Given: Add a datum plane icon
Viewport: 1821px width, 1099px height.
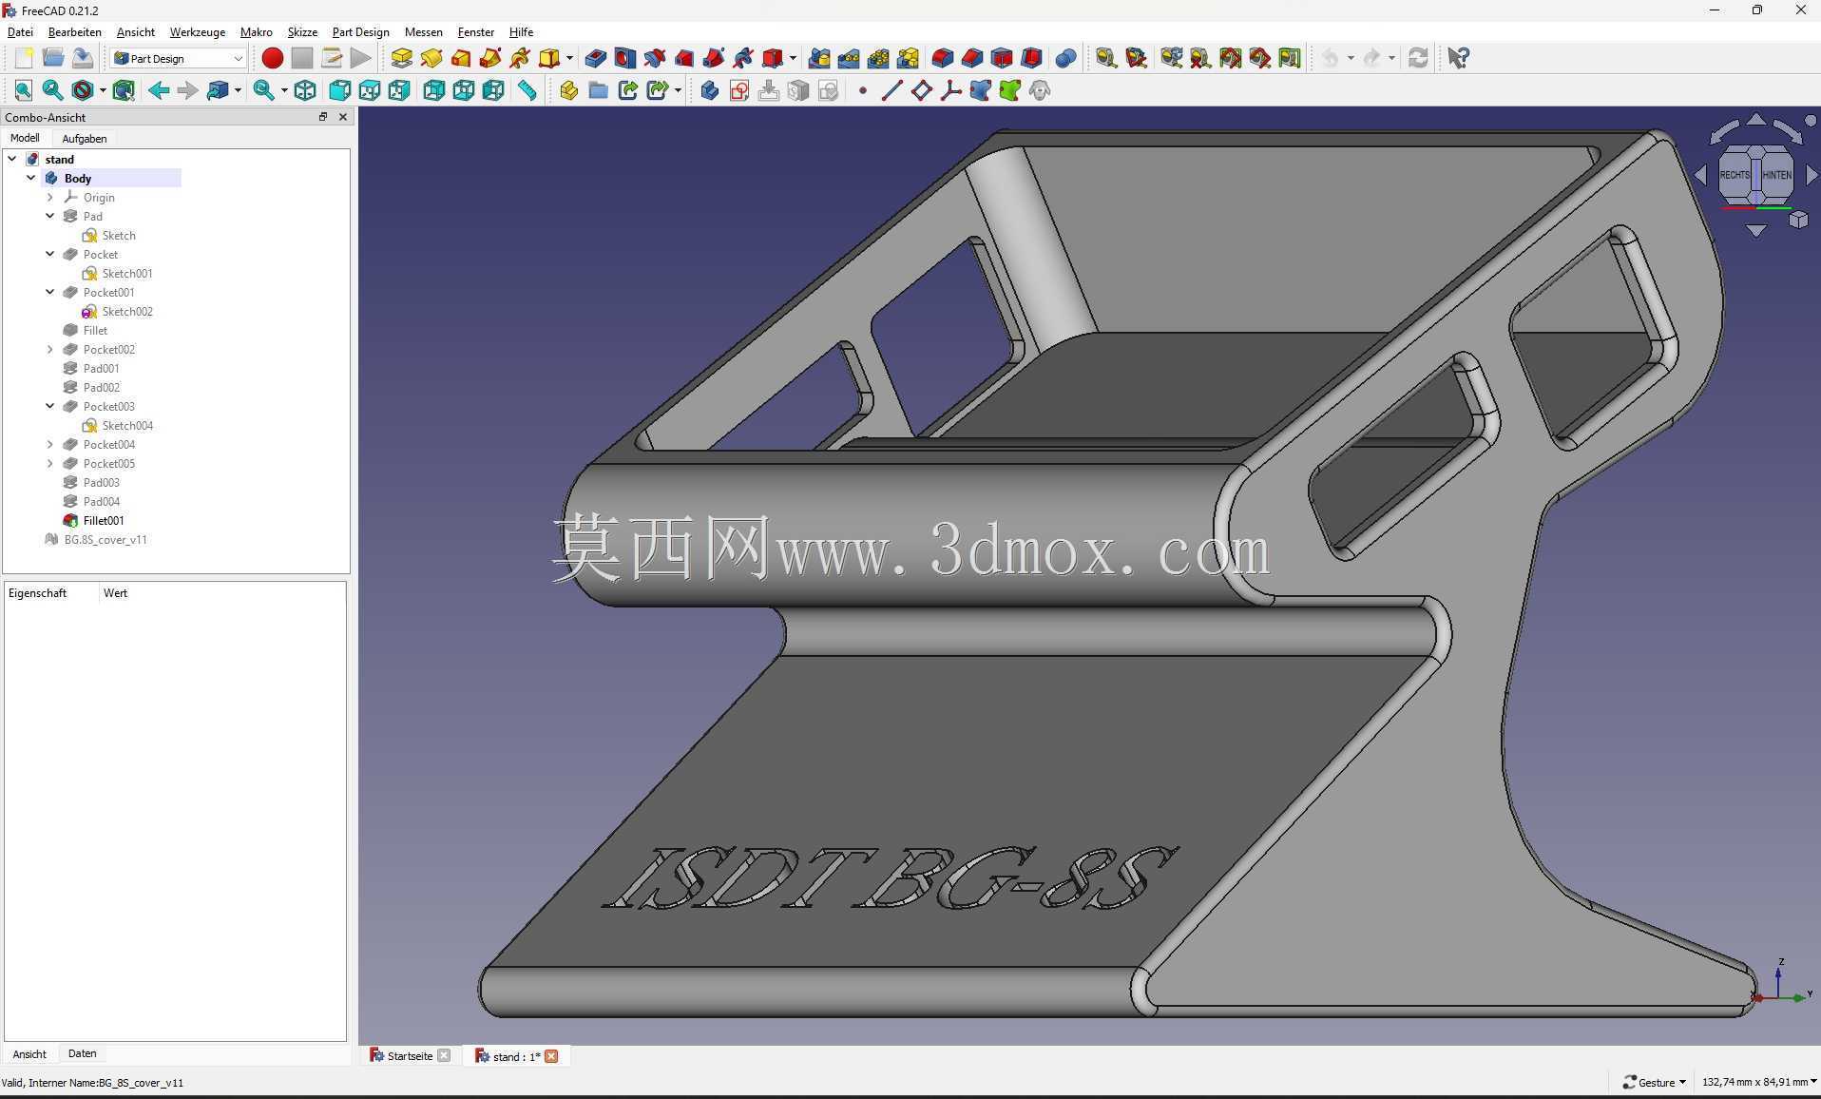Looking at the screenshot, I should 921,90.
